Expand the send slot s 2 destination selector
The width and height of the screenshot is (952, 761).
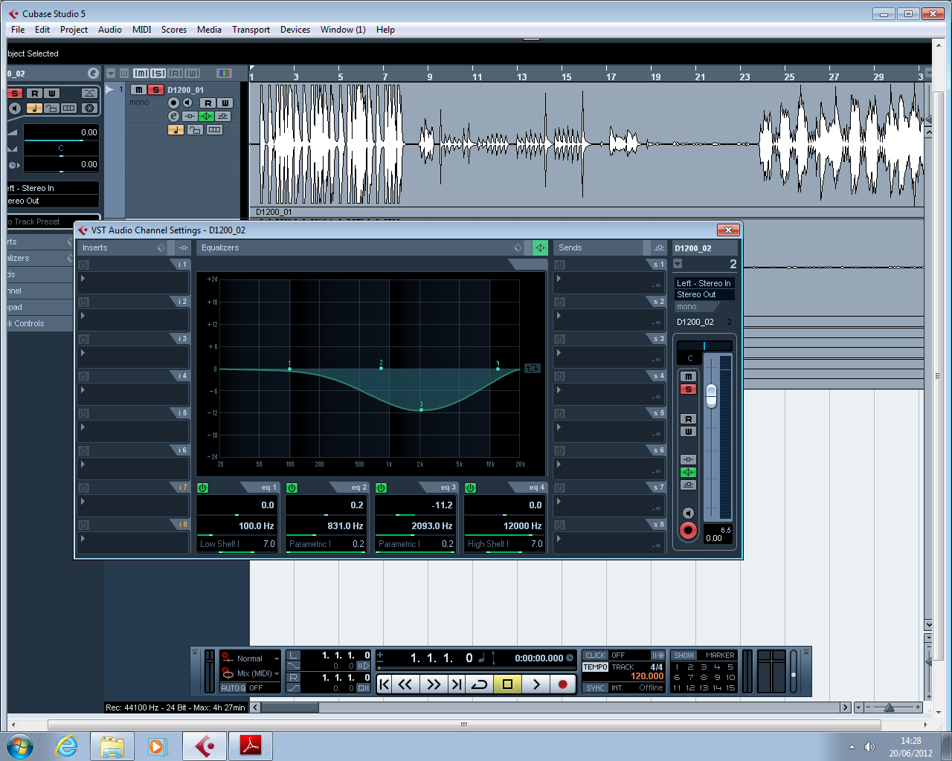click(559, 316)
